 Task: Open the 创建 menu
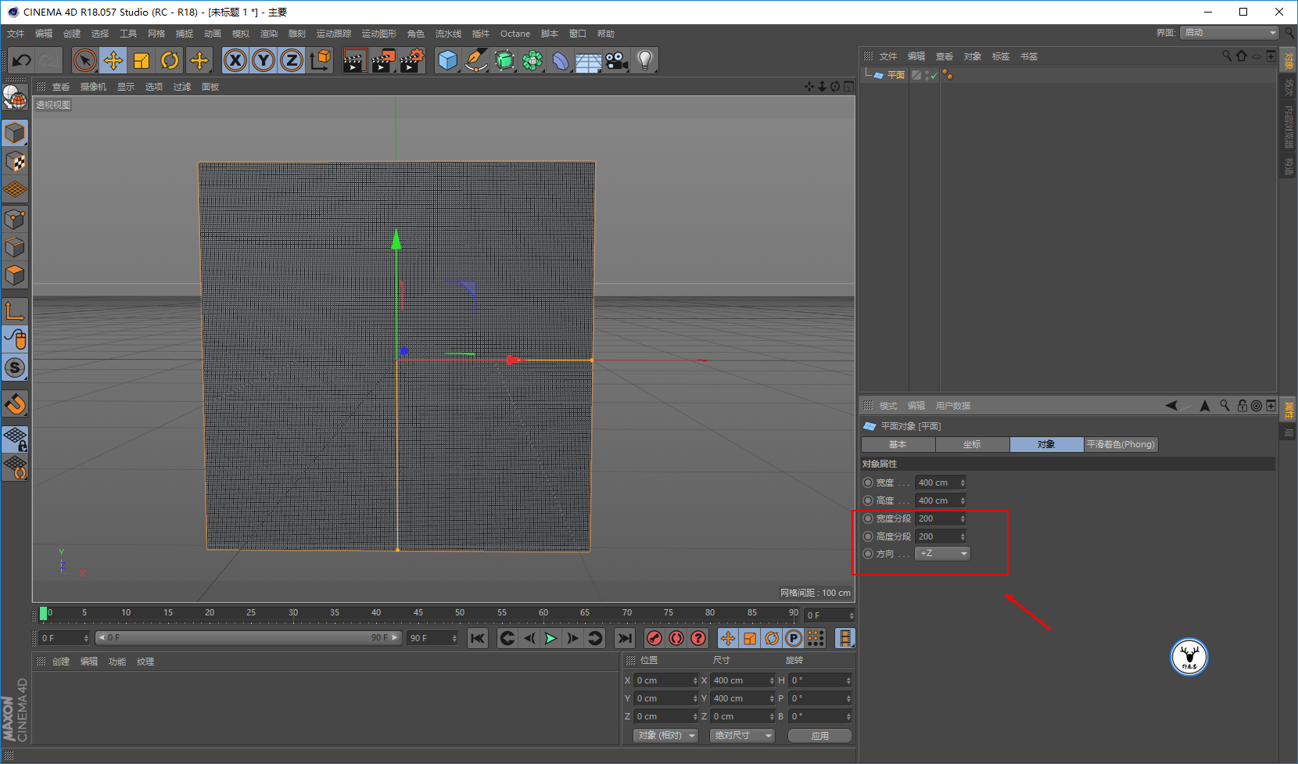[72, 34]
